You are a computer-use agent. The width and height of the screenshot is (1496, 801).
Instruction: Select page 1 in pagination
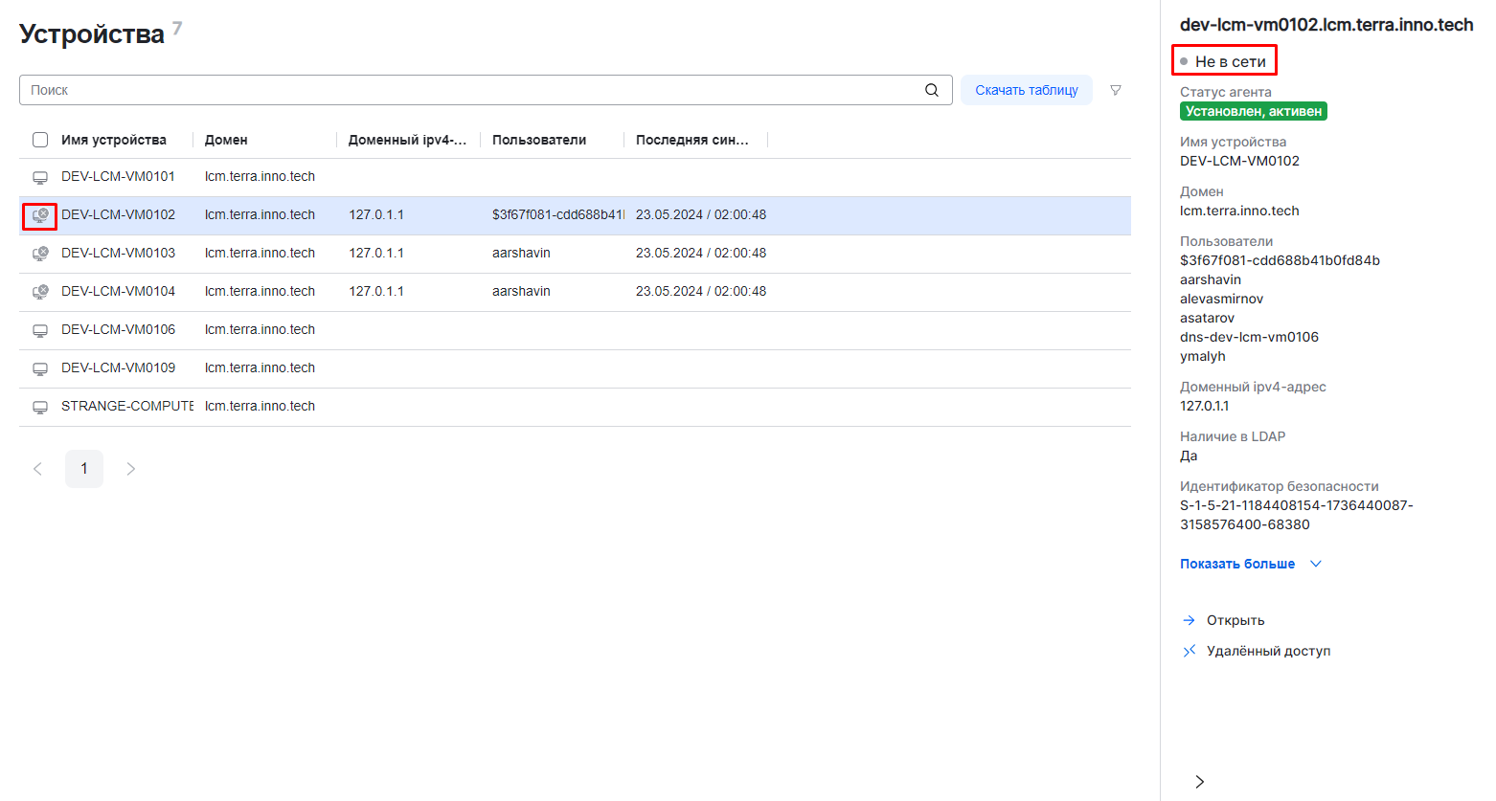[x=84, y=469]
